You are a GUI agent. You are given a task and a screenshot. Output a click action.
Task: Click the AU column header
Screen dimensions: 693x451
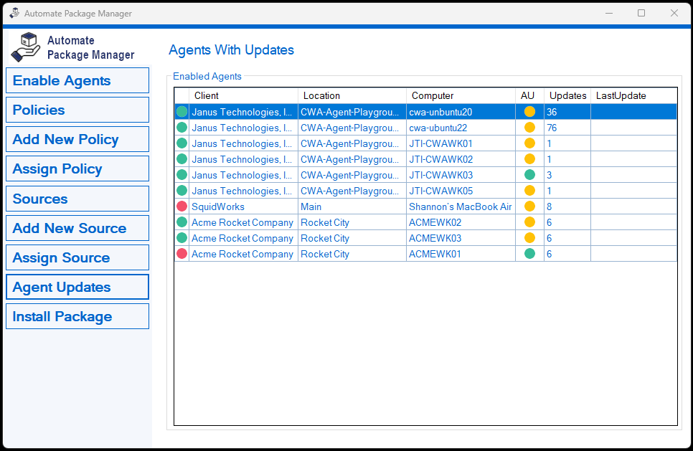coord(529,95)
